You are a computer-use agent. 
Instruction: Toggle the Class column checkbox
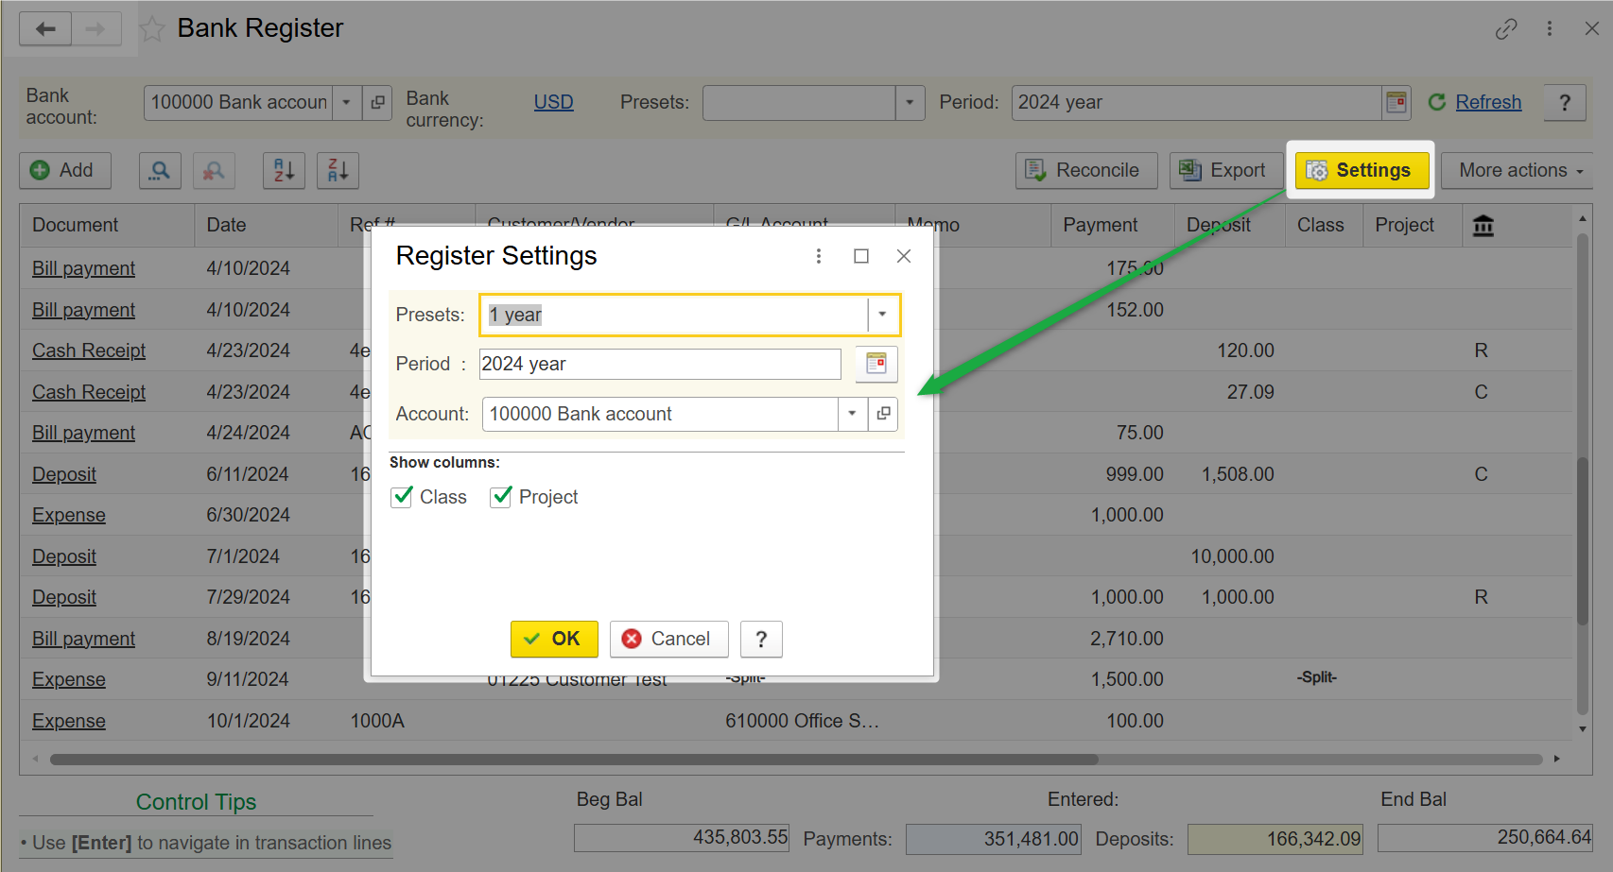click(x=402, y=497)
